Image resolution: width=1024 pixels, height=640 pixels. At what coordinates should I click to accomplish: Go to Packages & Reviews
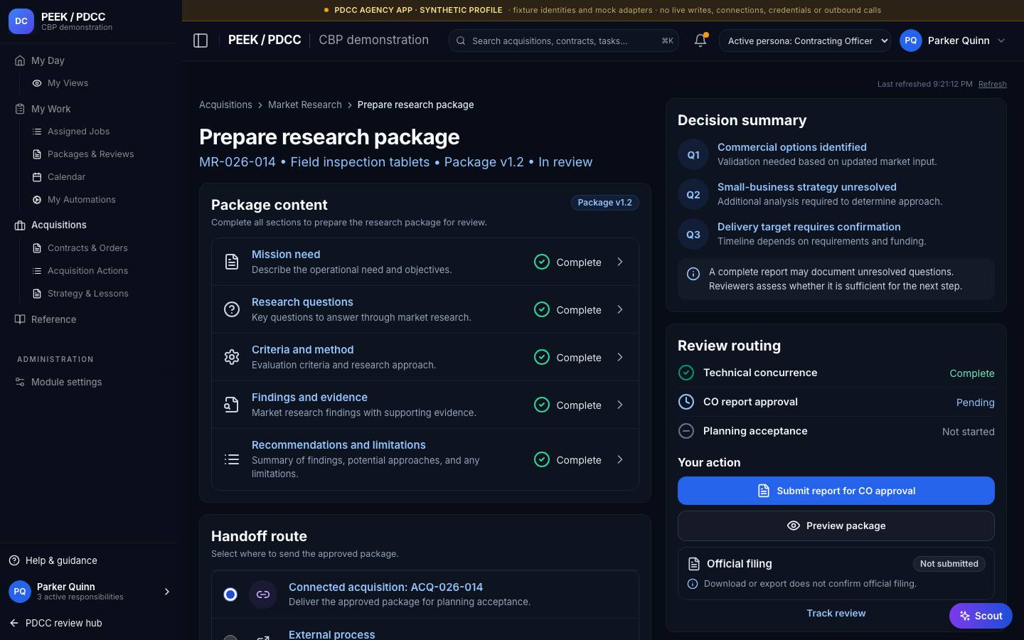coord(90,154)
